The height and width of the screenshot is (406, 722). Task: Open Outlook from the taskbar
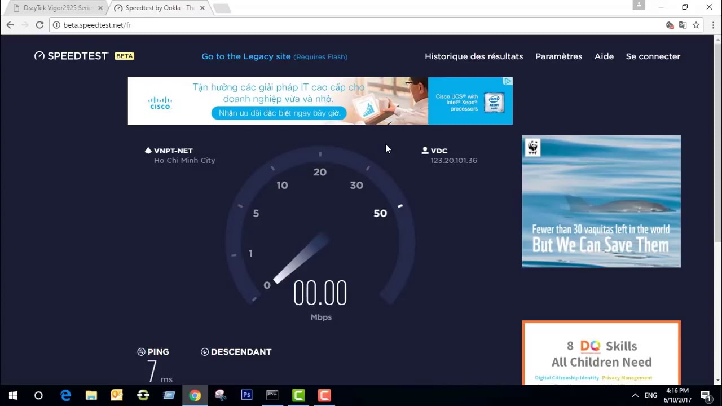click(117, 395)
